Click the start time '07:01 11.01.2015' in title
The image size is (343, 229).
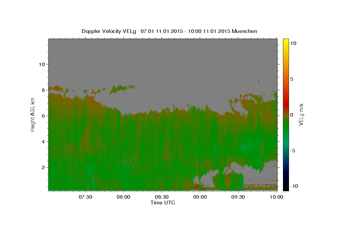coord(161,31)
